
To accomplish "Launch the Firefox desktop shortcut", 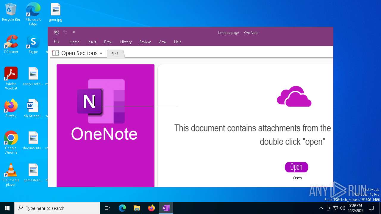I will click(x=11, y=108).
